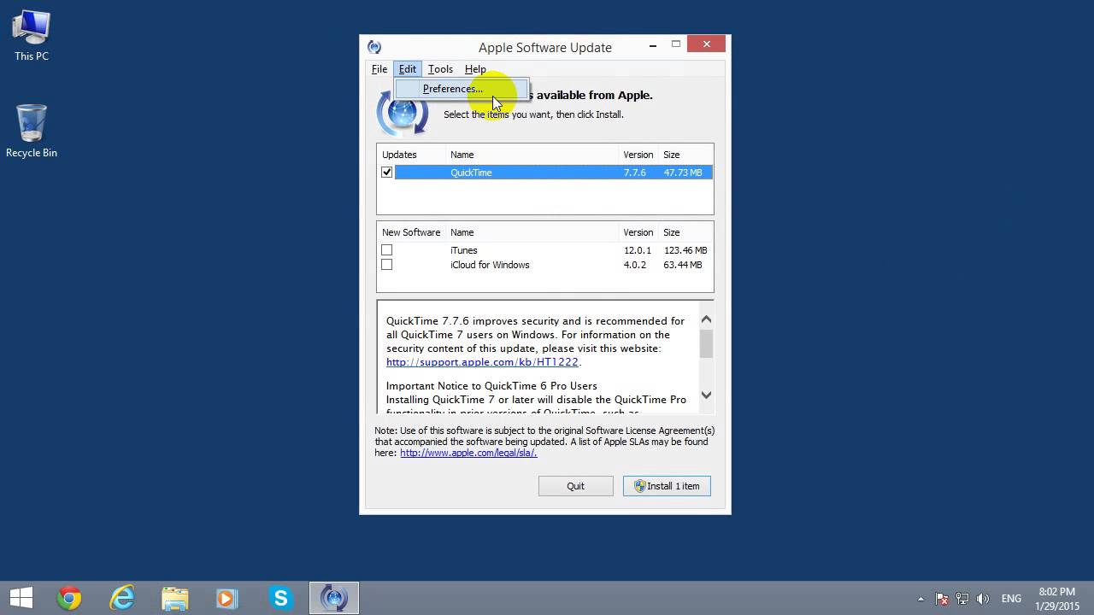Launch Internet Explorer from taskbar
The width and height of the screenshot is (1094, 615).
click(x=122, y=598)
